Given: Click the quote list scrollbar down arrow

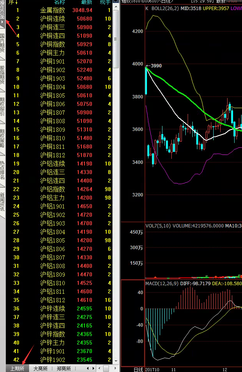Looking at the screenshot, I should click(x=116, y=361).
